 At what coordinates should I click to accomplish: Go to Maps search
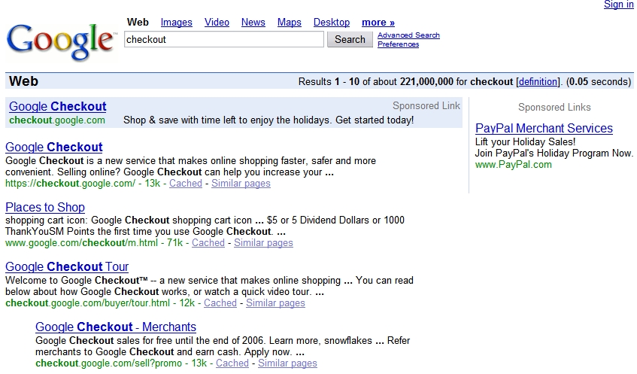[x=290, y=23]
